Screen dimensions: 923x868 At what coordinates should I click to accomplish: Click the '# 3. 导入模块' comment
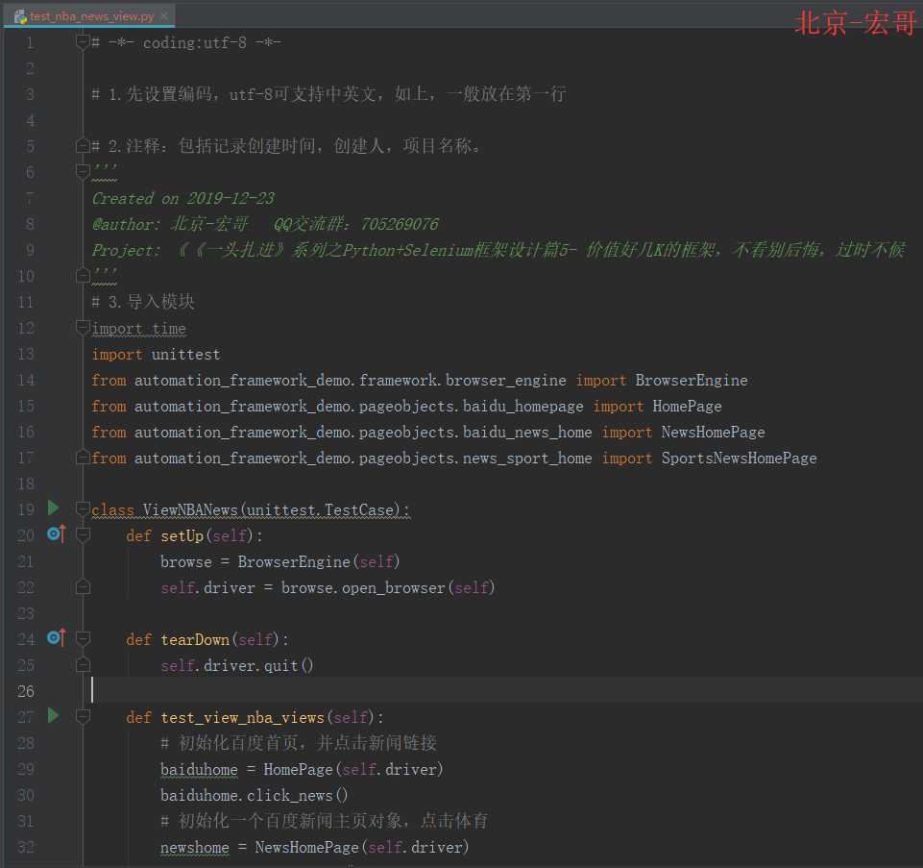(x=143, y=302)
